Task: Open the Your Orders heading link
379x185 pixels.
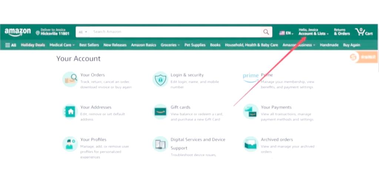Action: click(x=93, y=75)
